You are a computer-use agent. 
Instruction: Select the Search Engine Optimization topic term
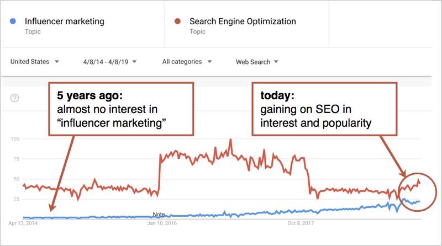(x=243, y=22)
